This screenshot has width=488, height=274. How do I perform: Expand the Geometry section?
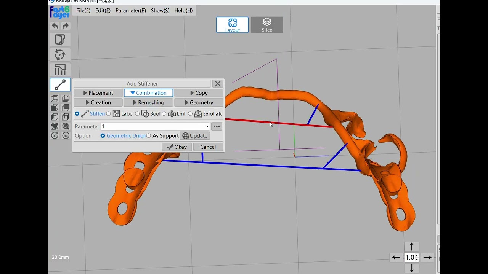[x=199, y=102]
